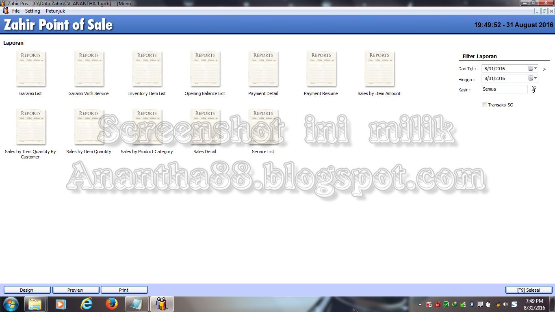Viewport: 555px width, 312px height.
Task: Select the Sales by Item Quantity report icon
Action: [89, 127]
